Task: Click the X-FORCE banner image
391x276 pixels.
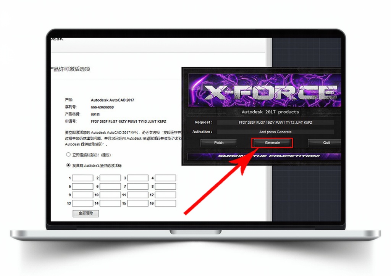Action: [x=265, y=90]
